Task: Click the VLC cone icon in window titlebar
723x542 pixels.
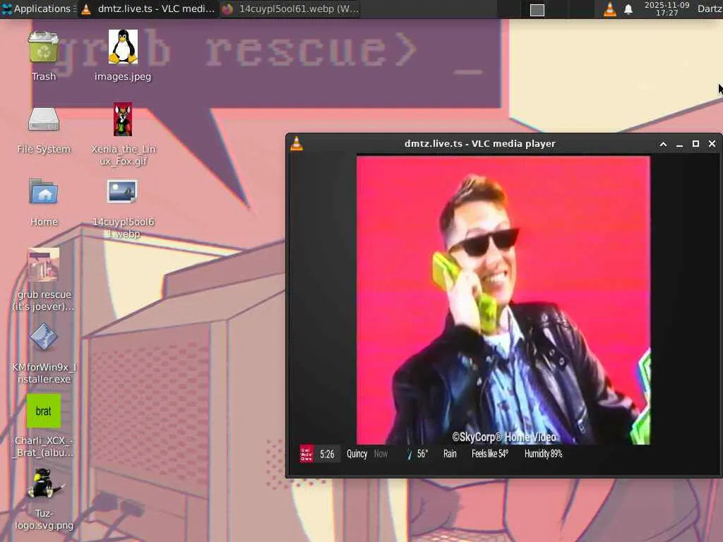Action: pyautogui.click(x=297, y=144)
